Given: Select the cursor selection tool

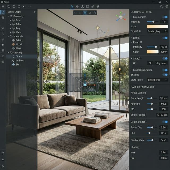Looking at the screenshot, I should pos(72,6).
